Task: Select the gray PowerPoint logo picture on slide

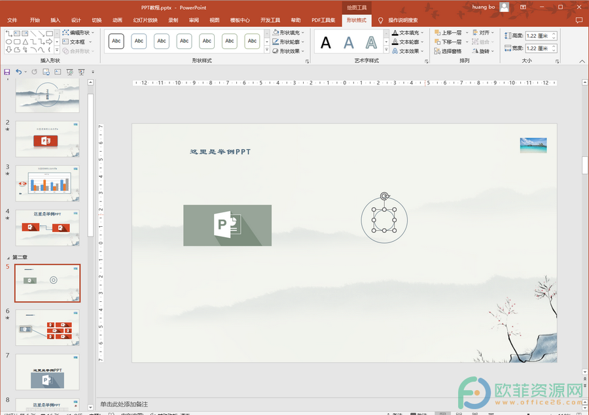Action: 227,225
